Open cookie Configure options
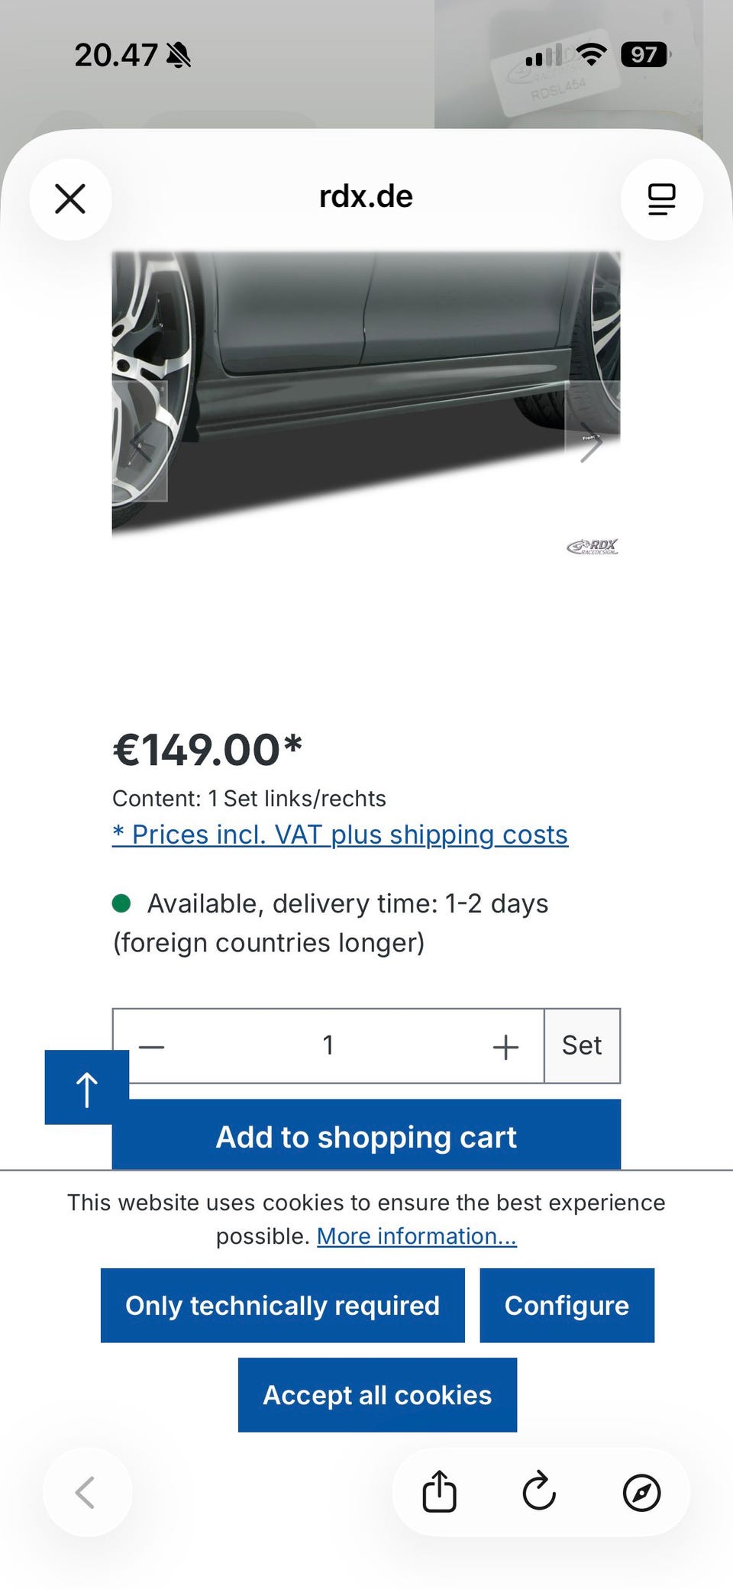Screen dimensions: 733x1589 pyautogui.click(x=567, y=1306)
